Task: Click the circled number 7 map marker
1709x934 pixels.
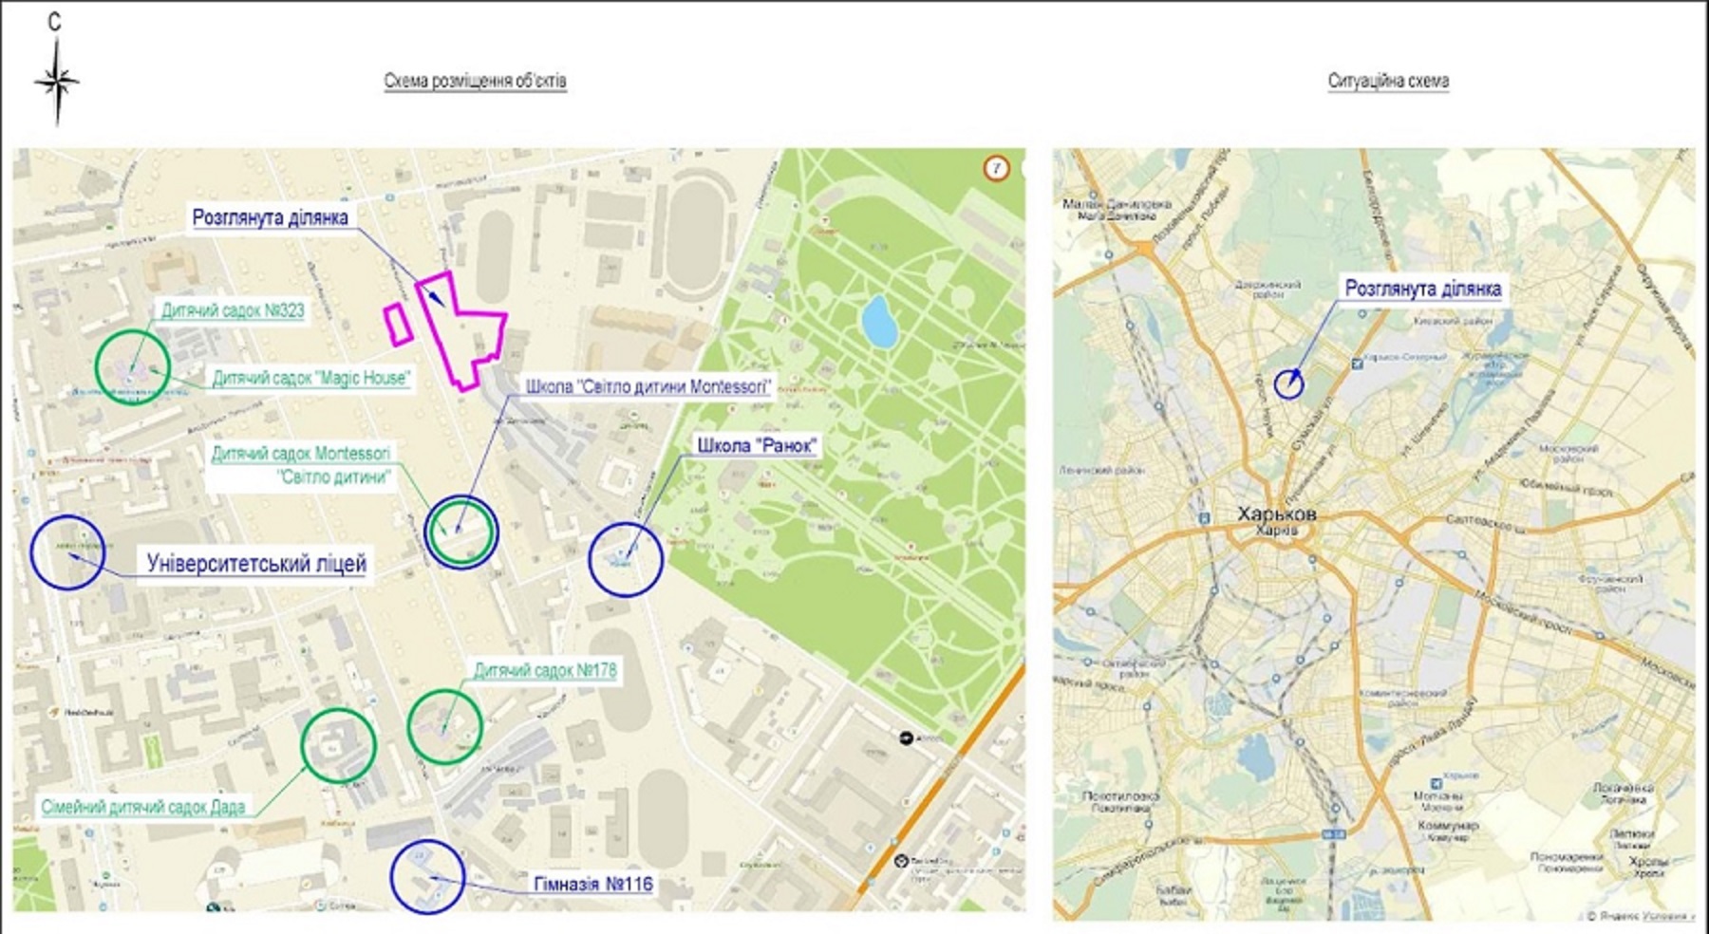Action: (x=996, y=169)
